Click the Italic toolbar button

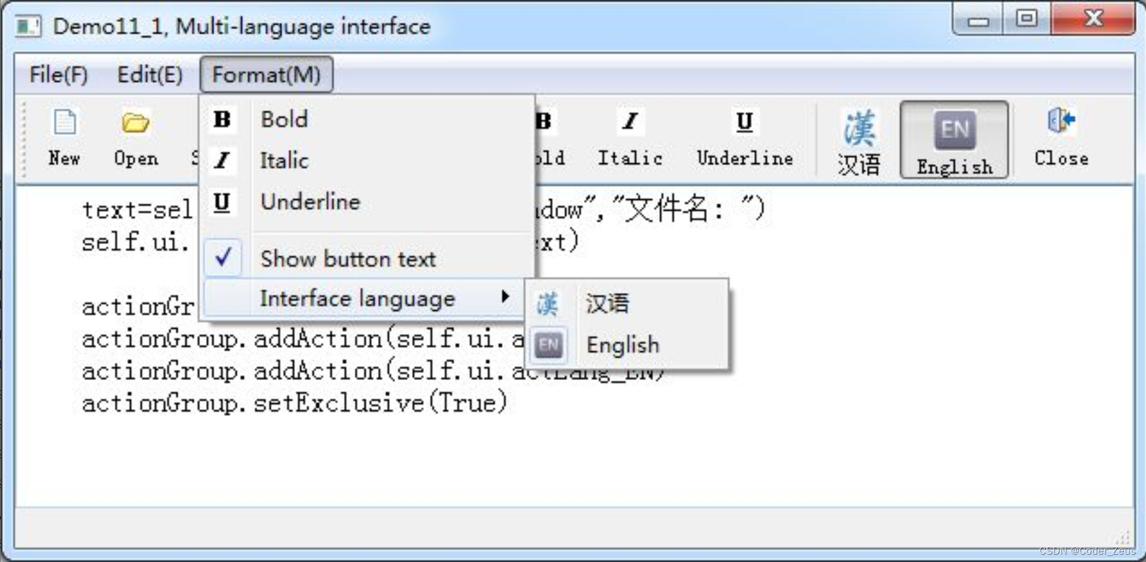pyautogui.click(x=630, y=138)
